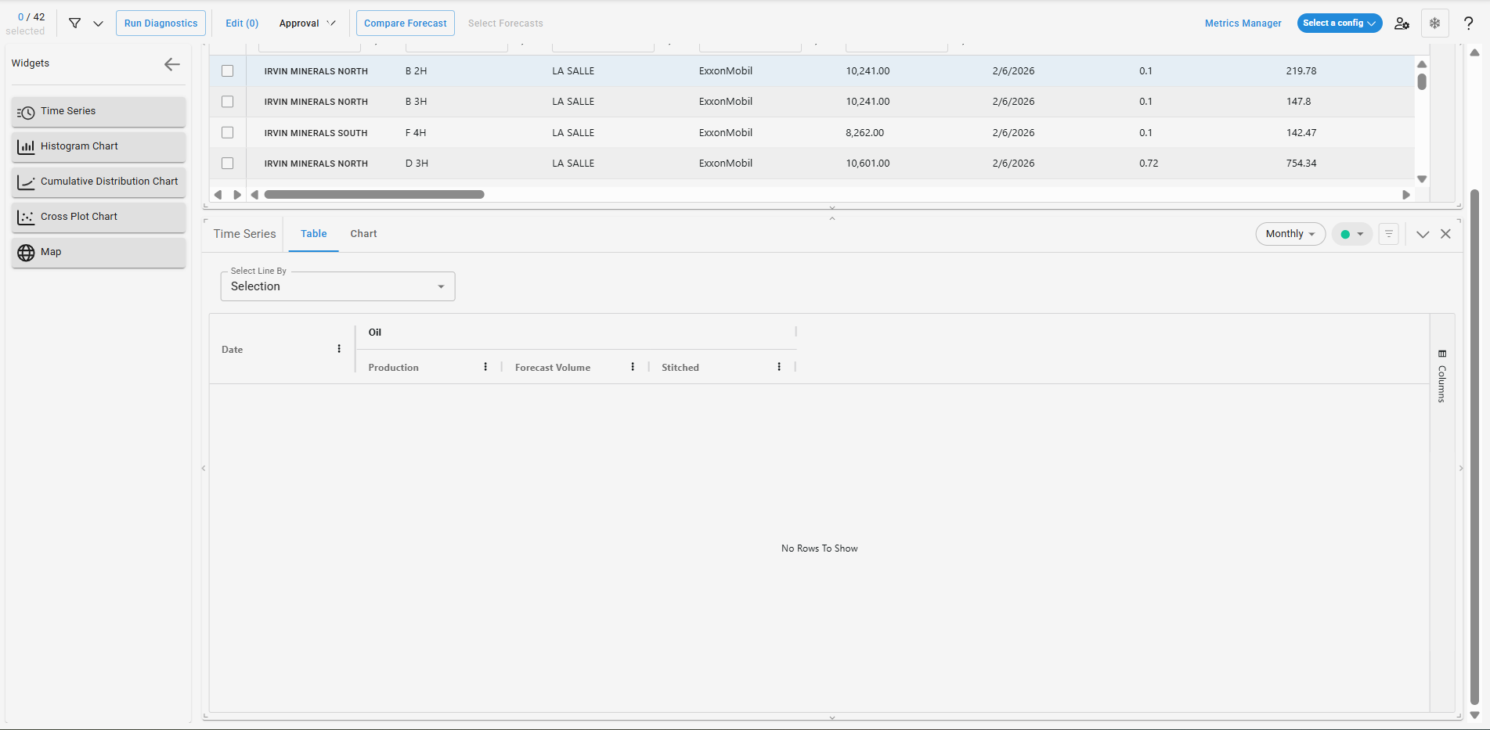Open the help question mark icon
The width and height of the screenshot is (1490, 730).
tap(1468, 23)
